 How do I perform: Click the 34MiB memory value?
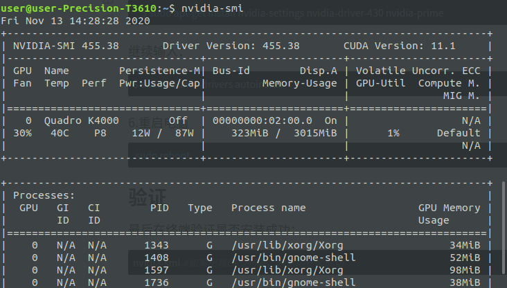[465, 245]
